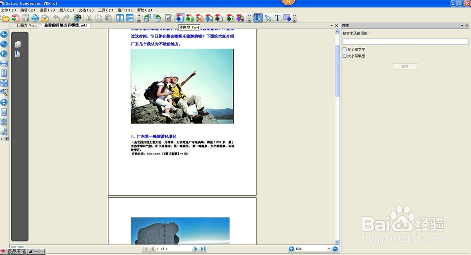Set actual size 1:1 zoom
The image size is (471, 255).
[x=4, y=54]
